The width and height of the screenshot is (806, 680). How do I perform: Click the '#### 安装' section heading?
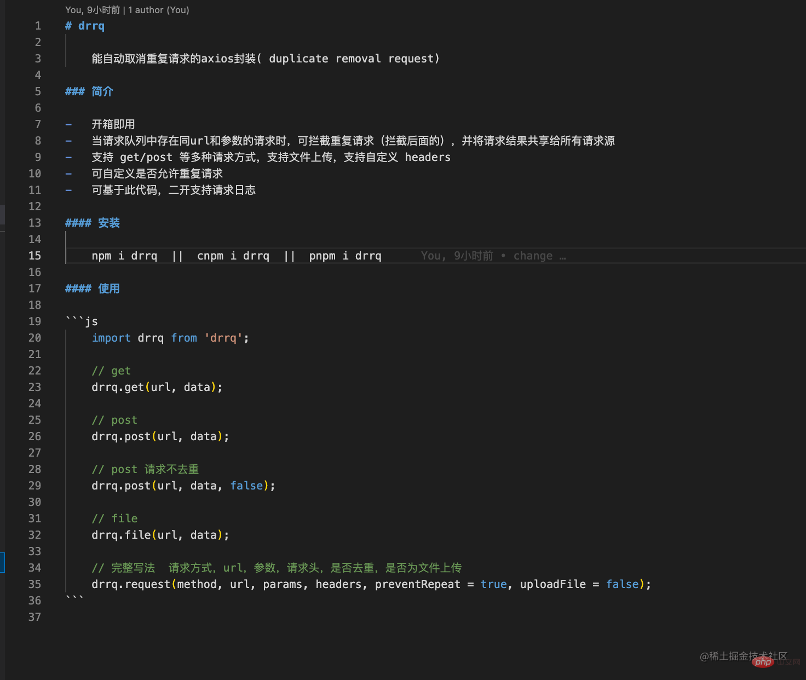93,223
